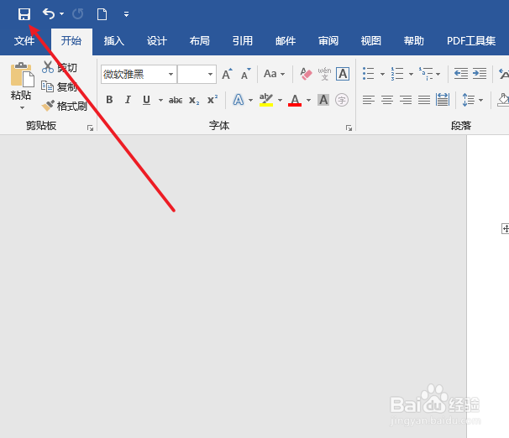Open the 剪贴板 dialog launcher
This screenshot has height=438, width=509.
(90, 128)
